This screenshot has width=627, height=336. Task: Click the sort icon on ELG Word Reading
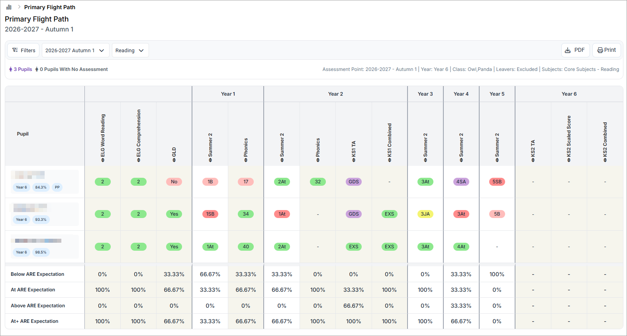(103, 160)
